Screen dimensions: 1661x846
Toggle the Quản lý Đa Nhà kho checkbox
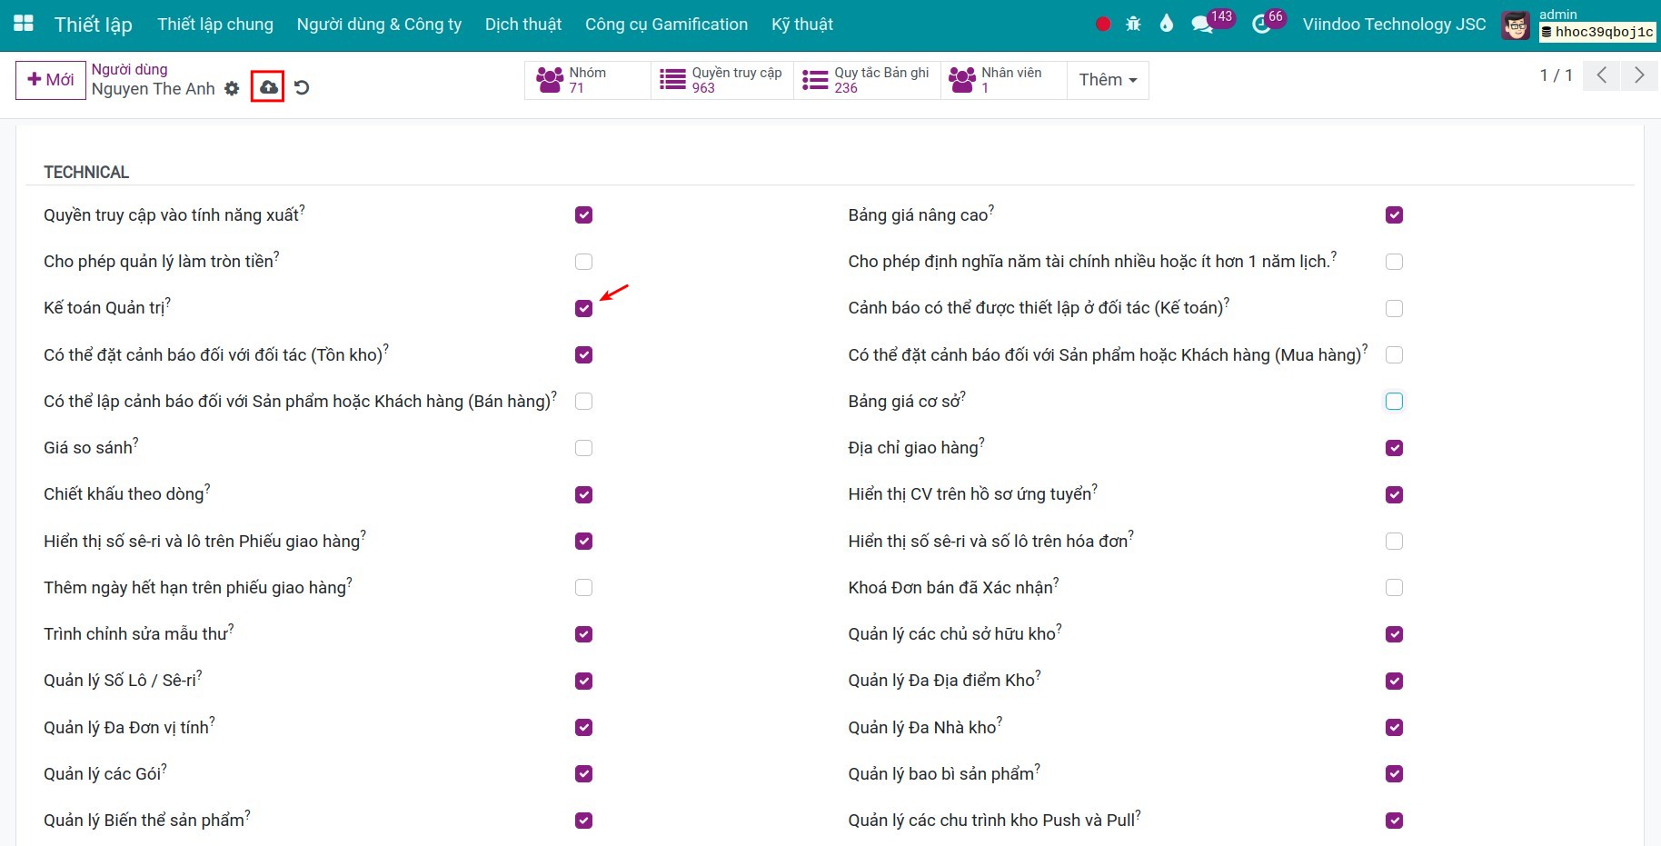pyautogui.click(x=1394, y=727)
